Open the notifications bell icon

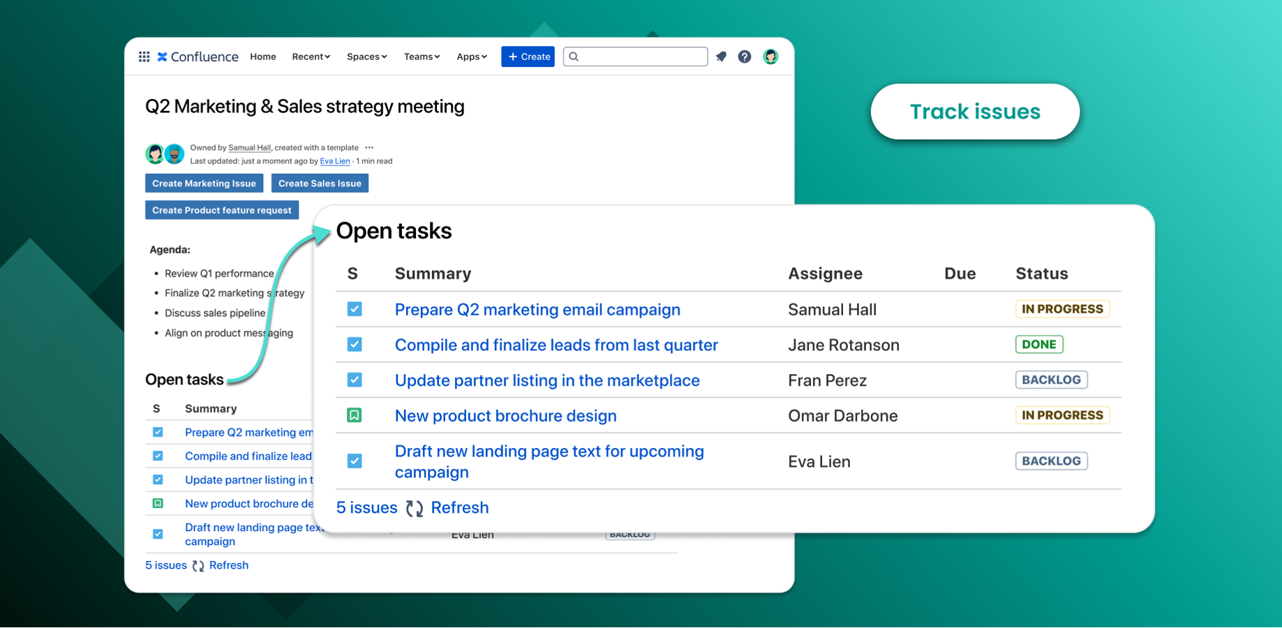tap(722, 57)
